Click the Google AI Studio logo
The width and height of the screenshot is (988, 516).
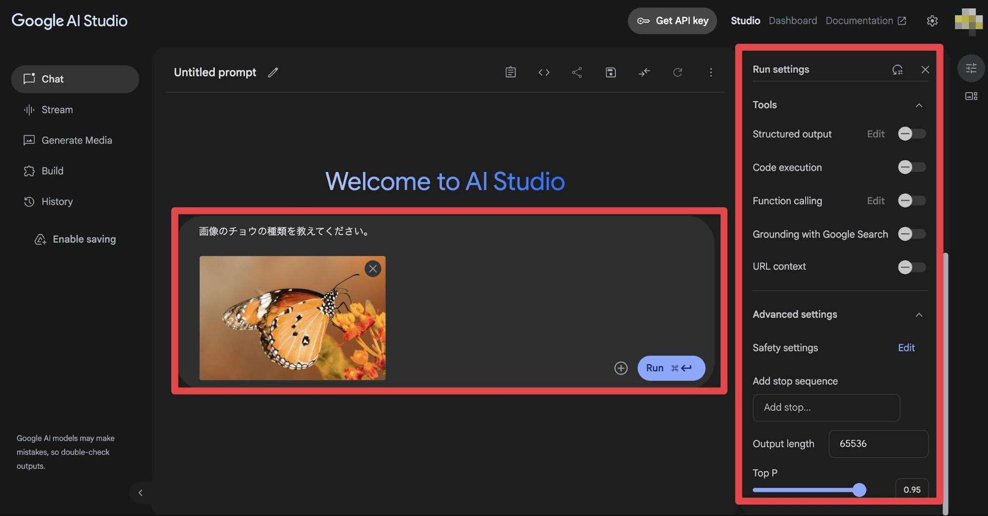(69, 21)
